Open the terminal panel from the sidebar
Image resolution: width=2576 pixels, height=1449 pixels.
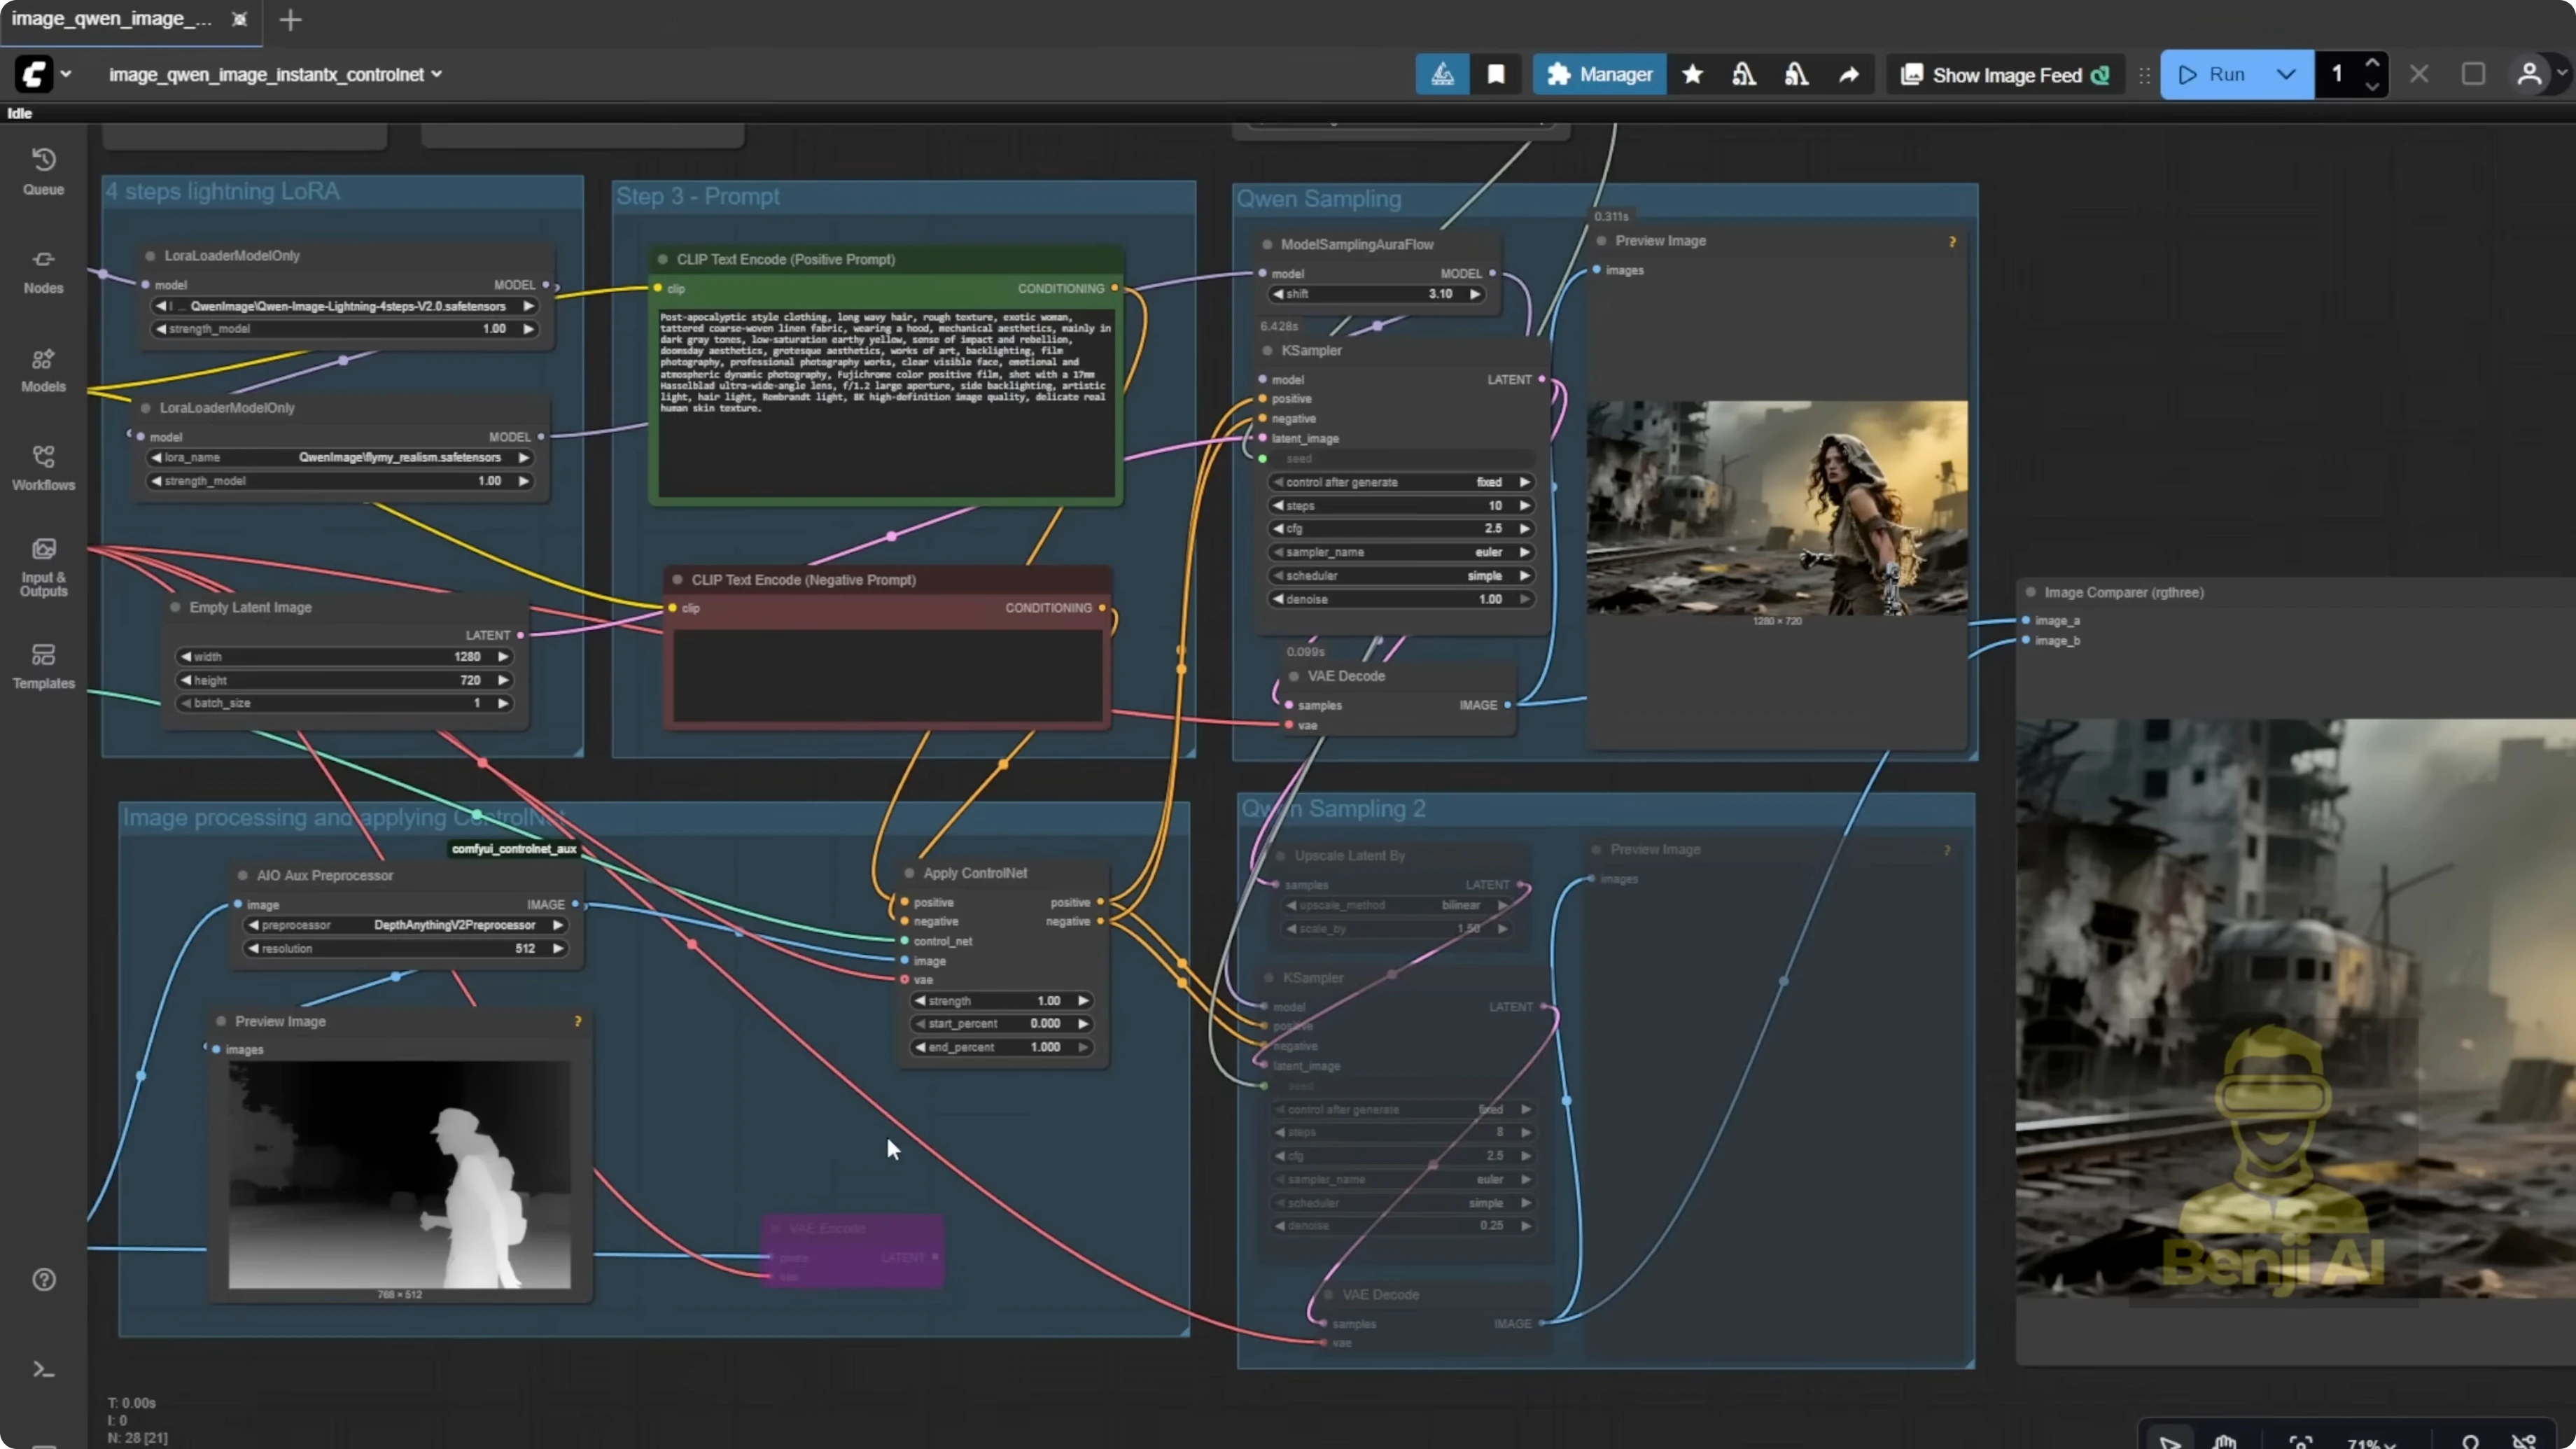coord(43,1368)
